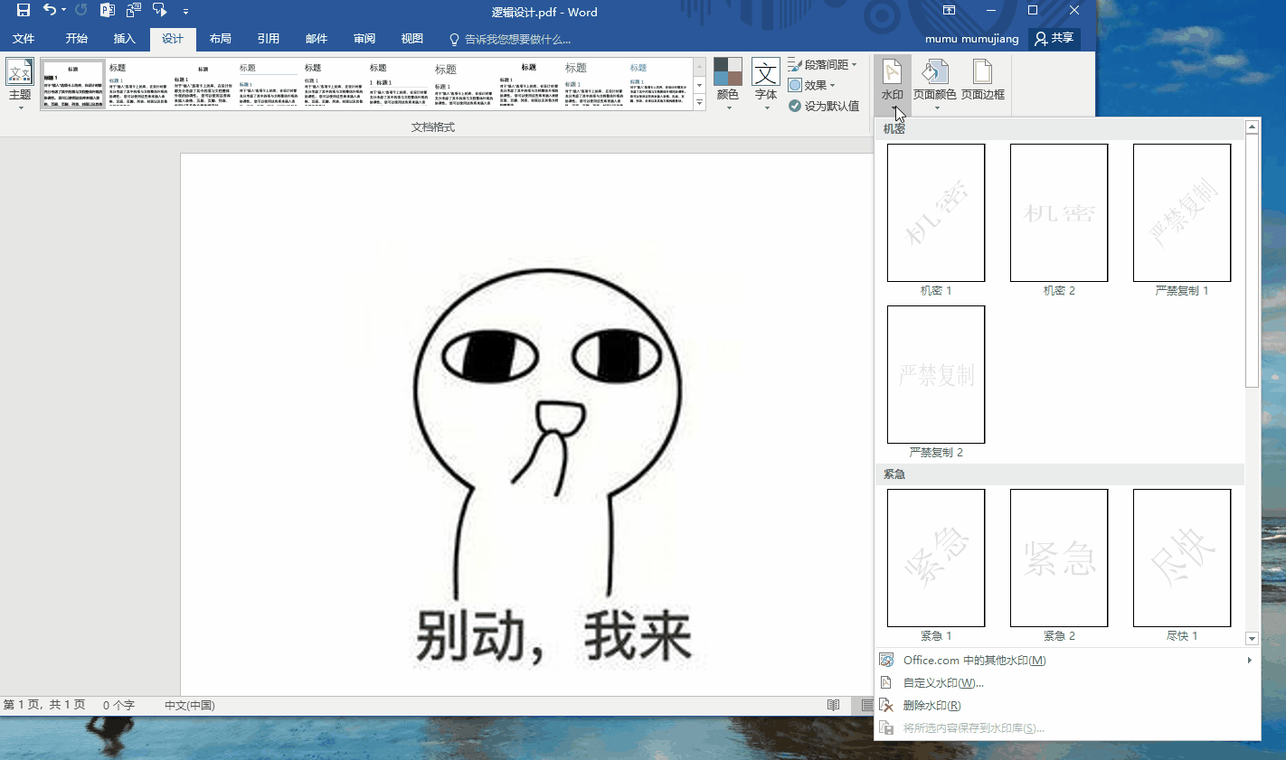Click the Save icon in title bar
Screen dimensions: 1286x760
(x=24, y=11)
